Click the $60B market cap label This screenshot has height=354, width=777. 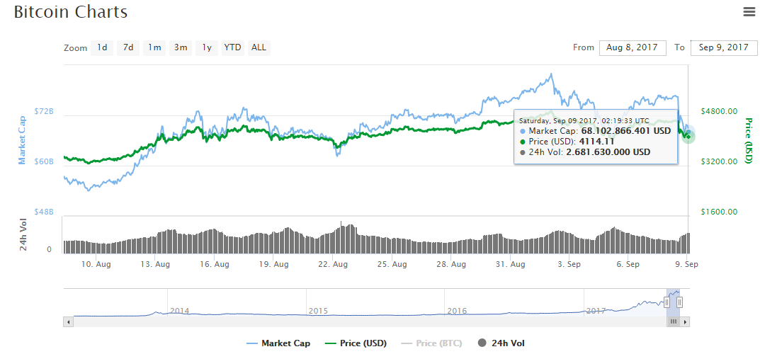44,162
